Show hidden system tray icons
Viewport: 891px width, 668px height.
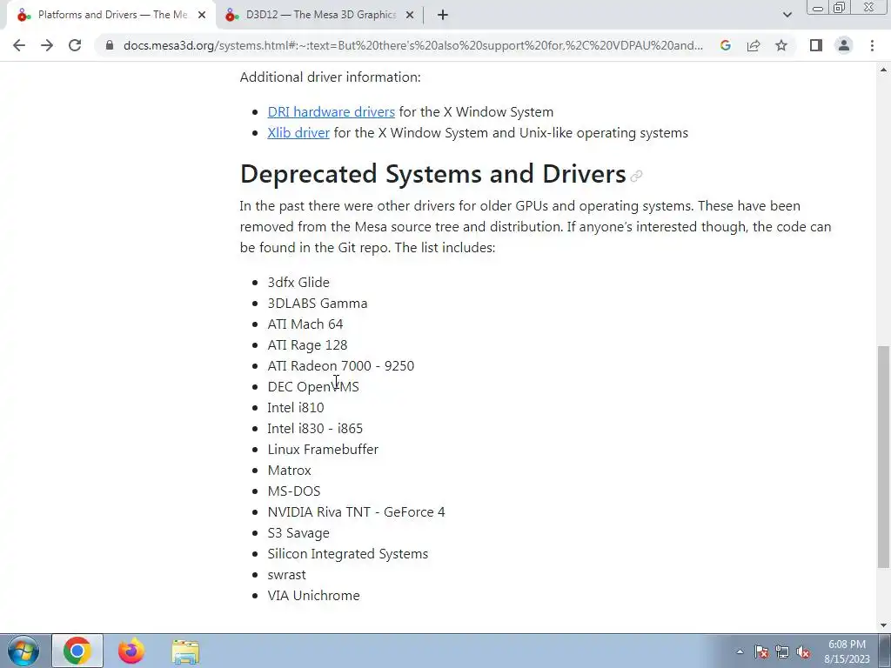tap(740, 651)
